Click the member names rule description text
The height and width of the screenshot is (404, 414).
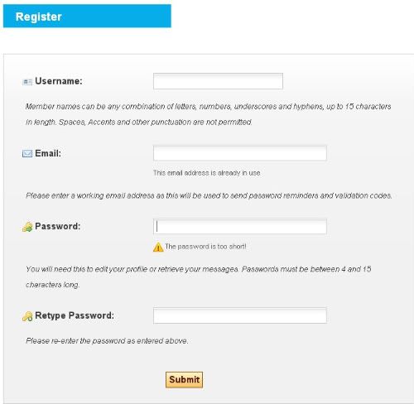point(208,114)
